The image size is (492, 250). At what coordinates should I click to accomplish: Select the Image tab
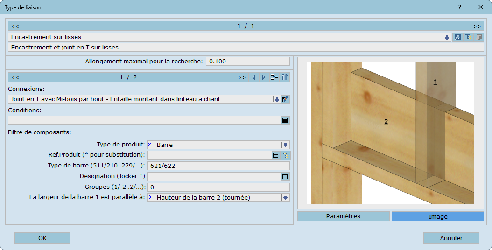point(437,216)
